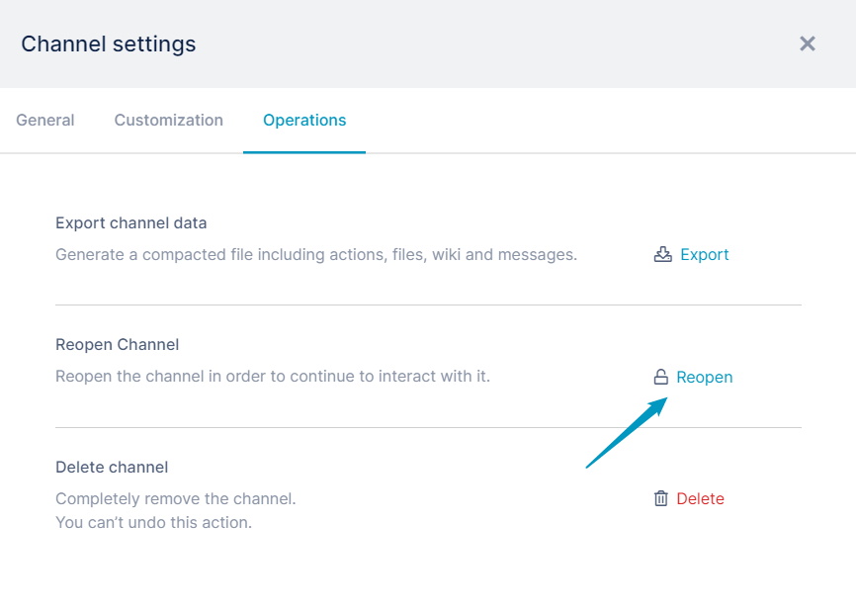Click the 'Channel settings' title
856x609 pixels.
coord(108,43)
